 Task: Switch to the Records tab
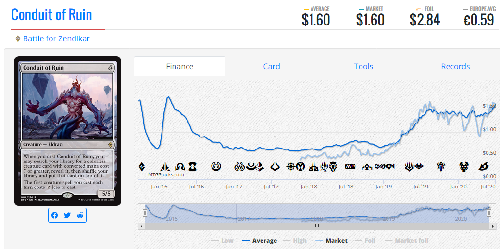[455, 66]
